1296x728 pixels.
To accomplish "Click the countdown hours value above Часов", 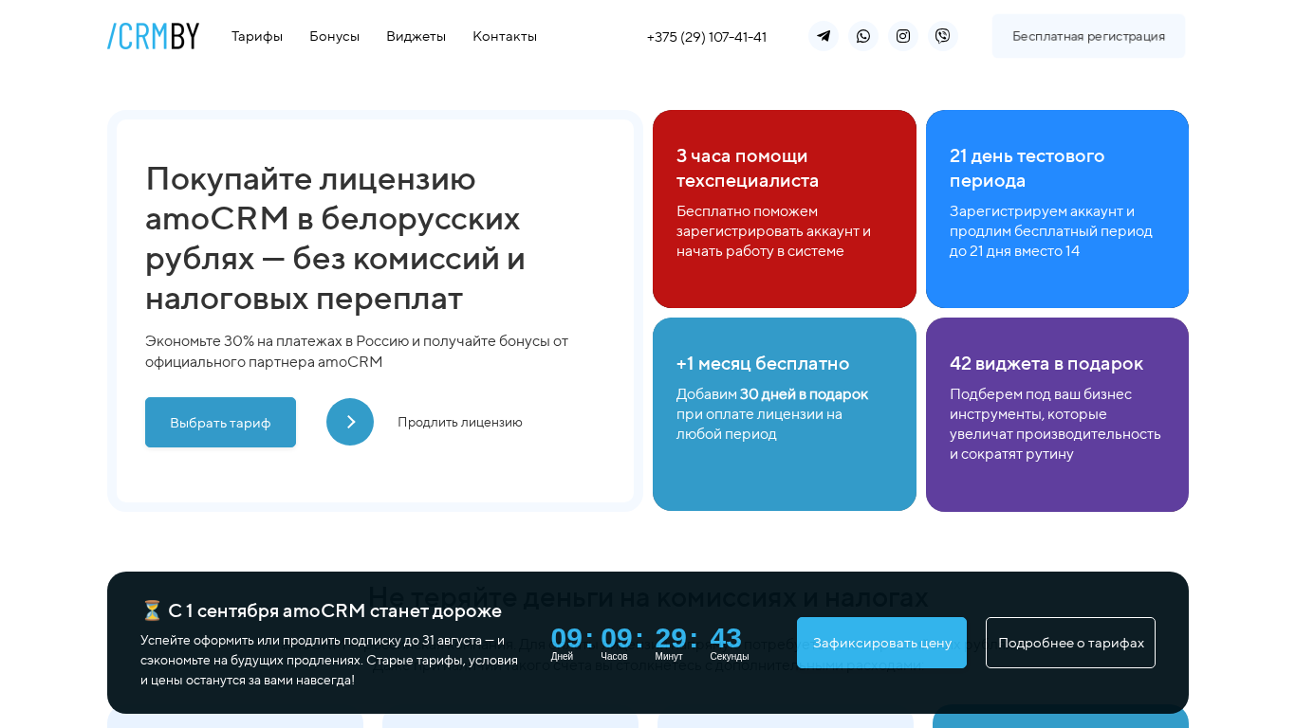I will click(x=617, y=638).
